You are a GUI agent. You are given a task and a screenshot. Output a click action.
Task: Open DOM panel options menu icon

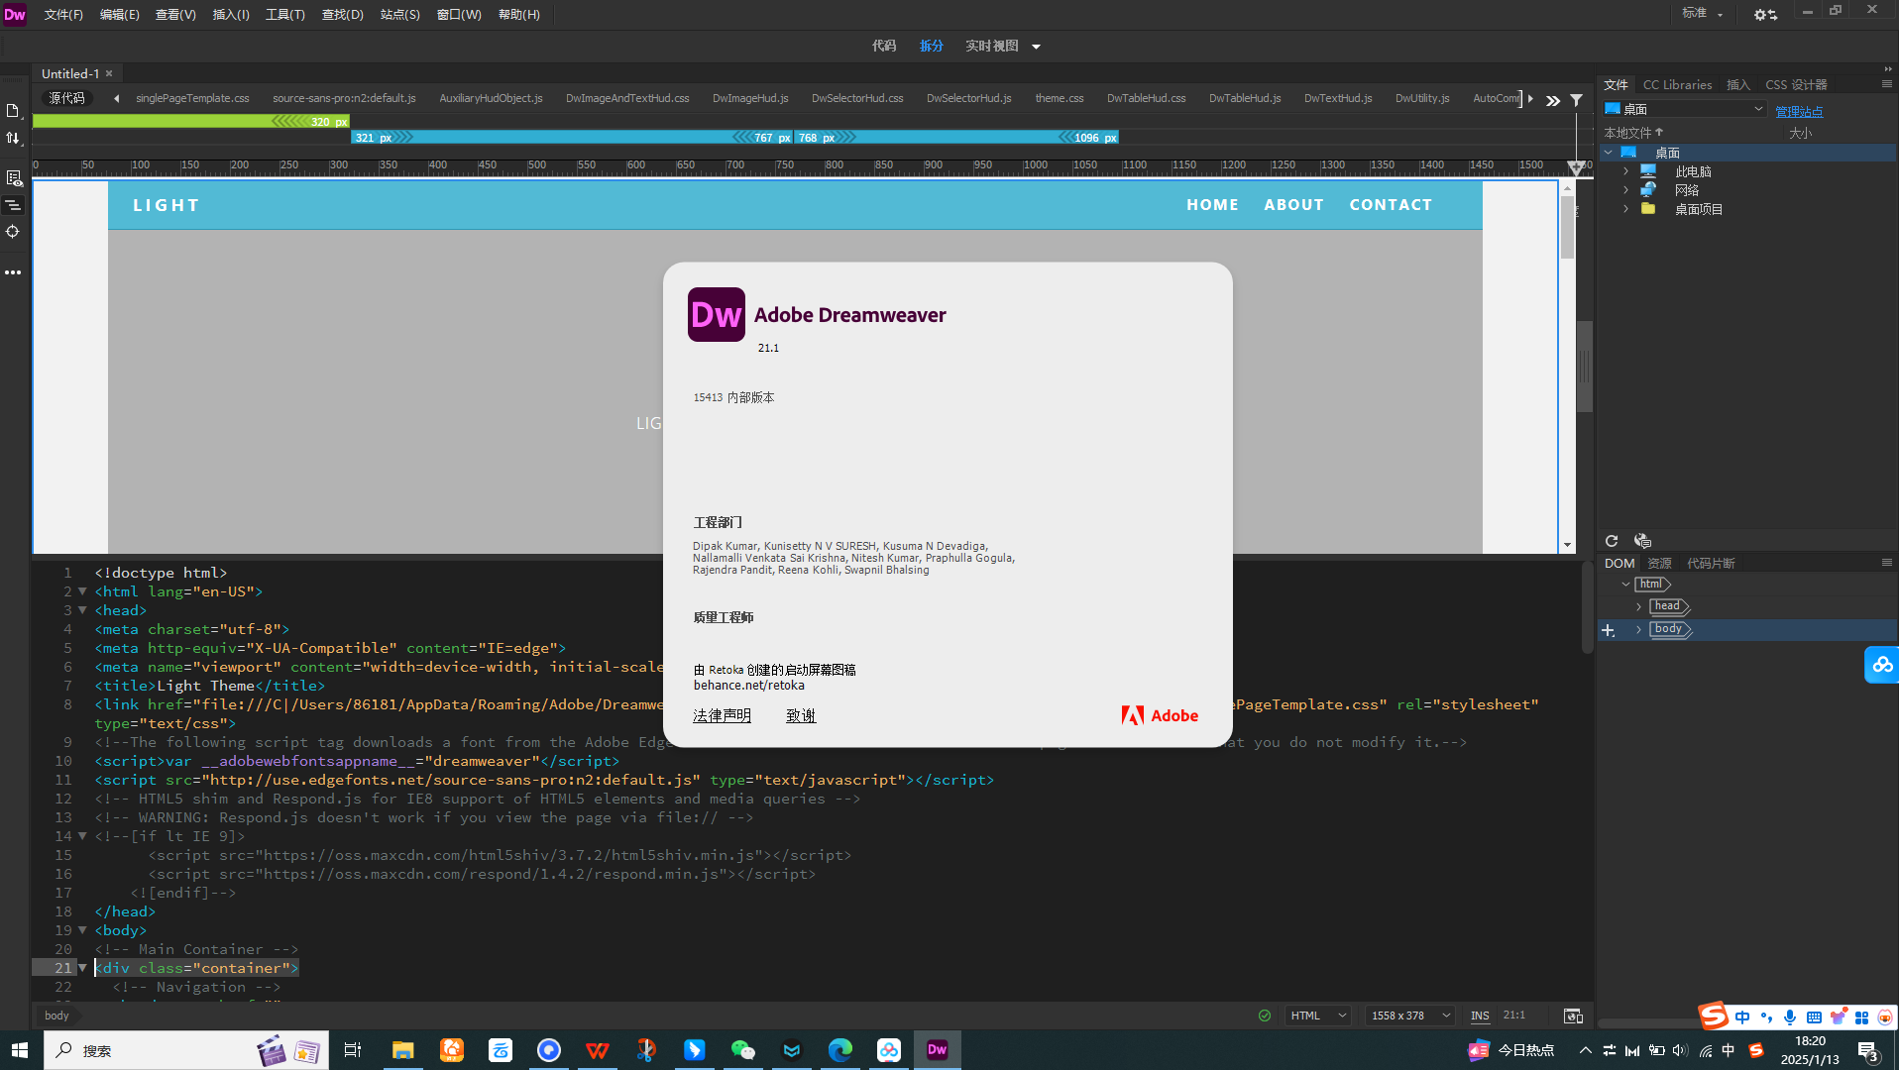(1887, 563)
